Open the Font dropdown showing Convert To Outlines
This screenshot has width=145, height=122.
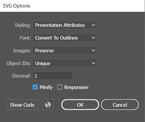point(65,38)
